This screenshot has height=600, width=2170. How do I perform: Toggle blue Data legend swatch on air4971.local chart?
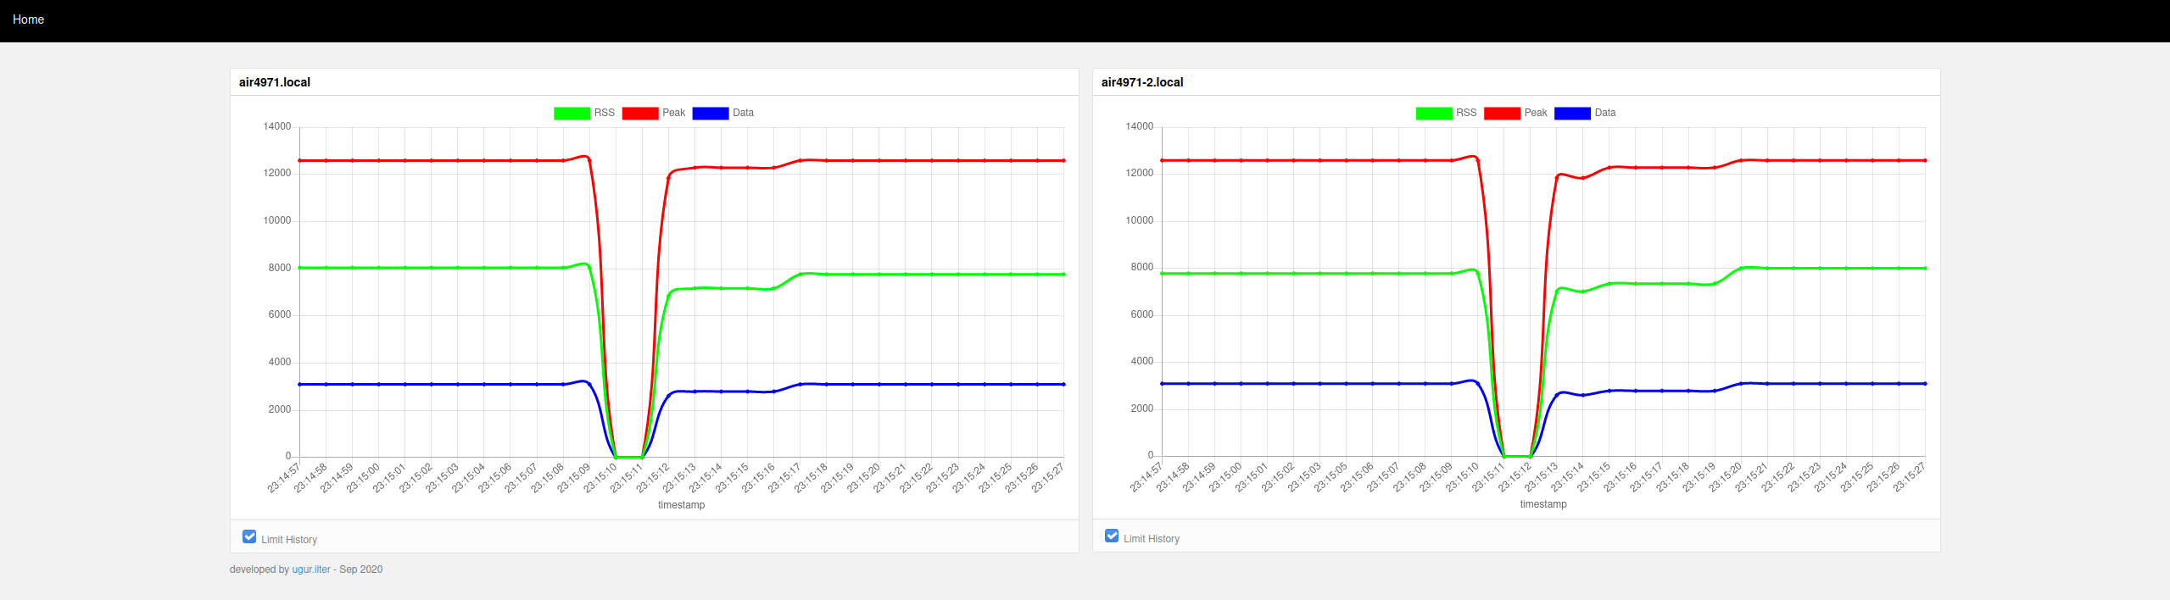(711, 114)
